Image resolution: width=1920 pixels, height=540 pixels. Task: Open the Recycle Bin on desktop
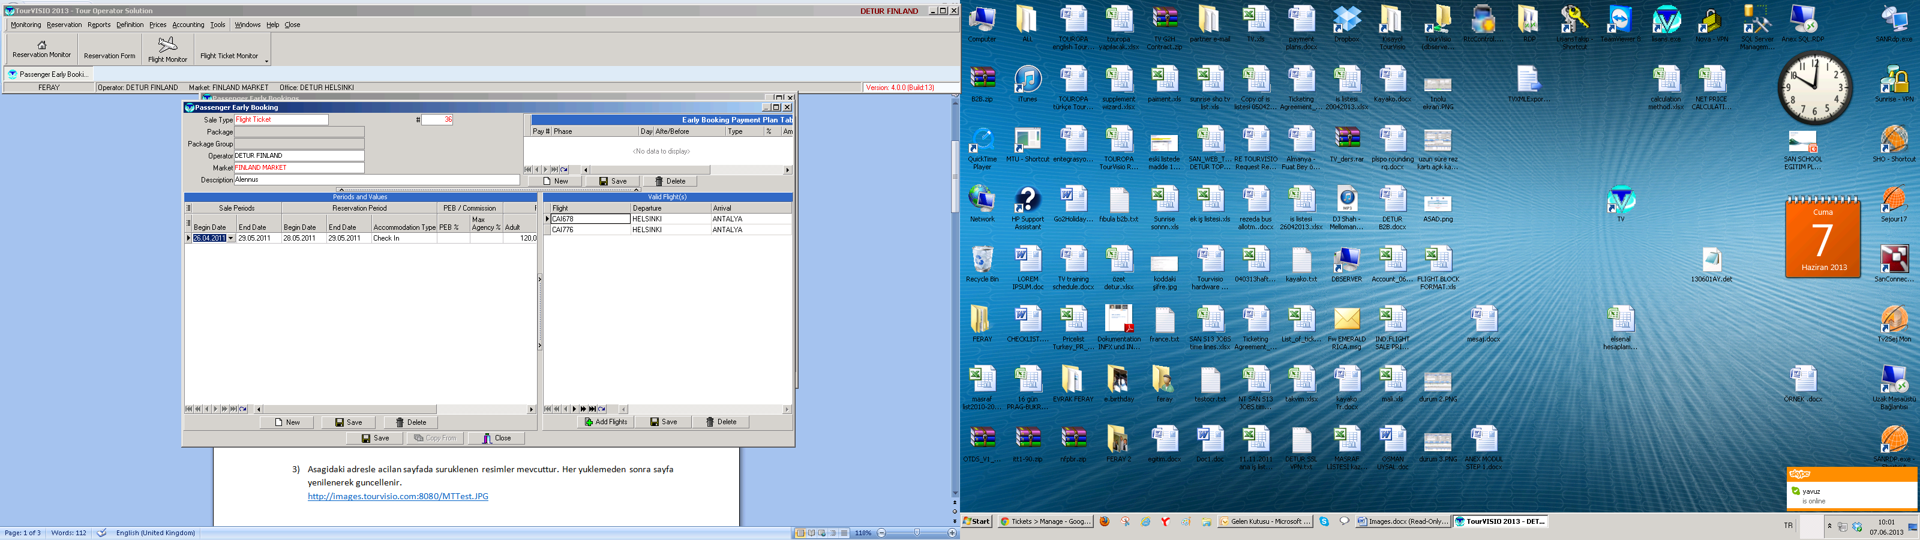[x=982, y=264]
